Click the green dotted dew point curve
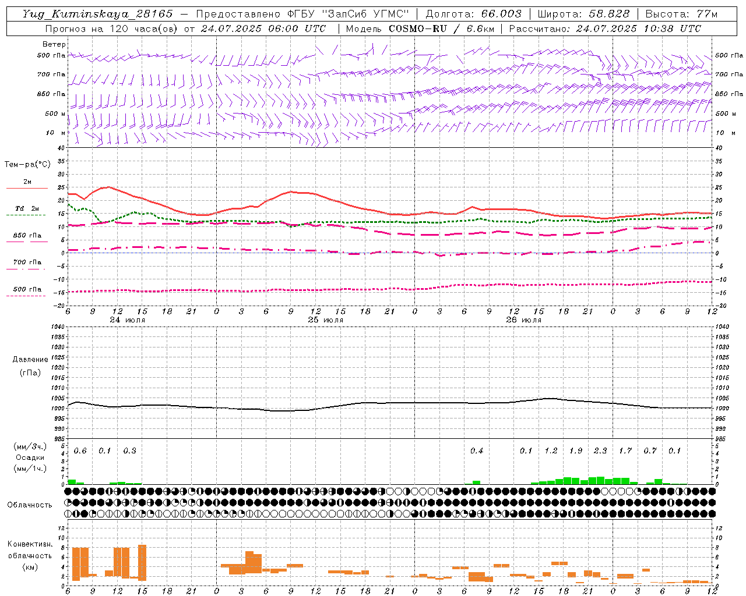 coord(389,222)
